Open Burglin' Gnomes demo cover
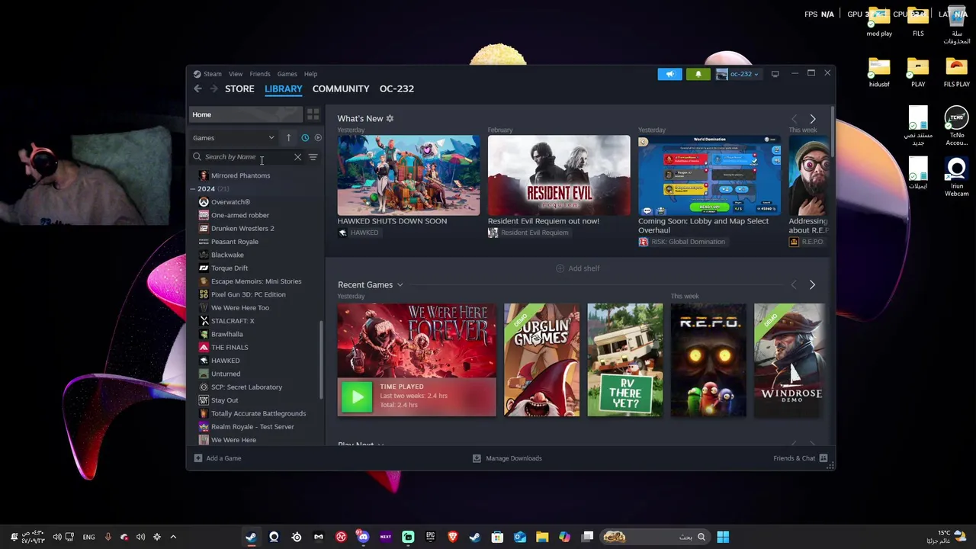 click(x=541, y=360)
